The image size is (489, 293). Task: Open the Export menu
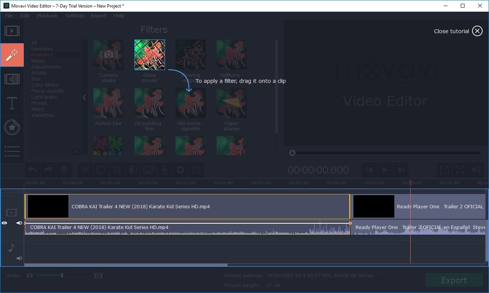[x=98, y=15]
